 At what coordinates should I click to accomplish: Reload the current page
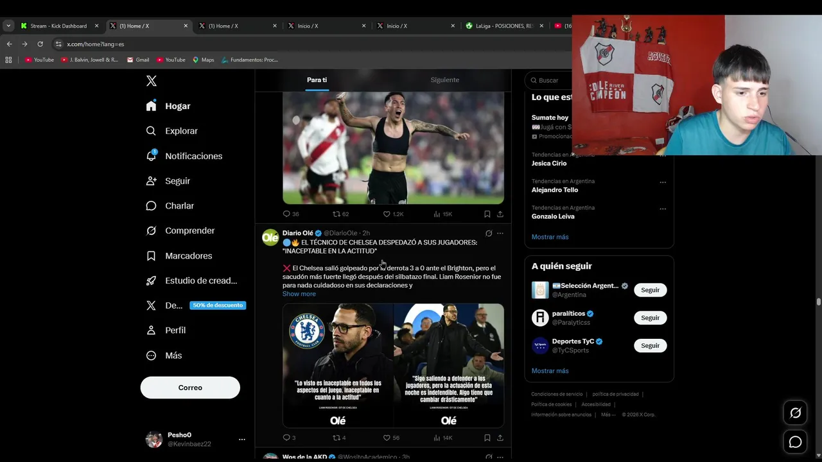40,44
